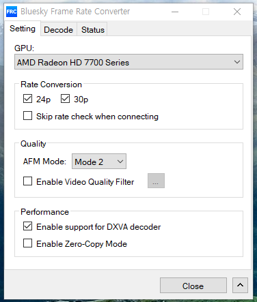Enable Skip rate check when connecting
The width and height of the screenshot is (257, 302).
(x=27, y=116)
